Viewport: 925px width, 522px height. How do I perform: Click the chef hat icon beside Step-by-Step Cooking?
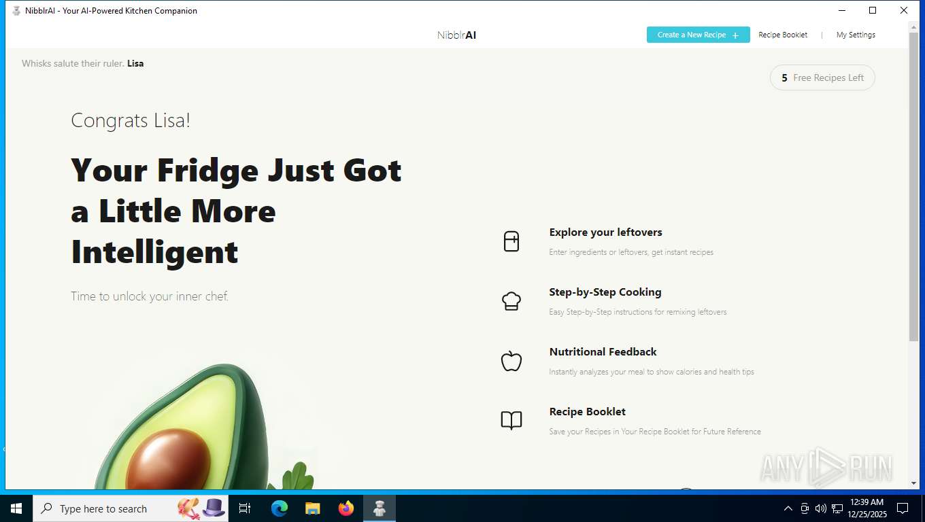pos(511,301)
